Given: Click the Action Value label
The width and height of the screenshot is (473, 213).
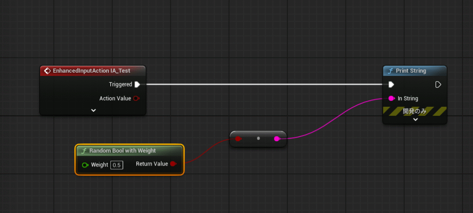Looking at the screenshot, I should (x=115, y=98).
